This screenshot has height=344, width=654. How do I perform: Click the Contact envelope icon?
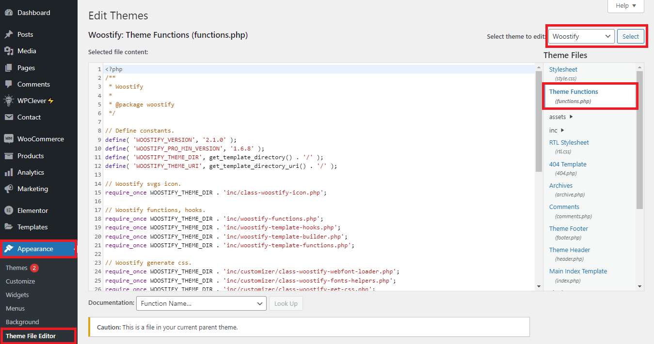(9, 117)
